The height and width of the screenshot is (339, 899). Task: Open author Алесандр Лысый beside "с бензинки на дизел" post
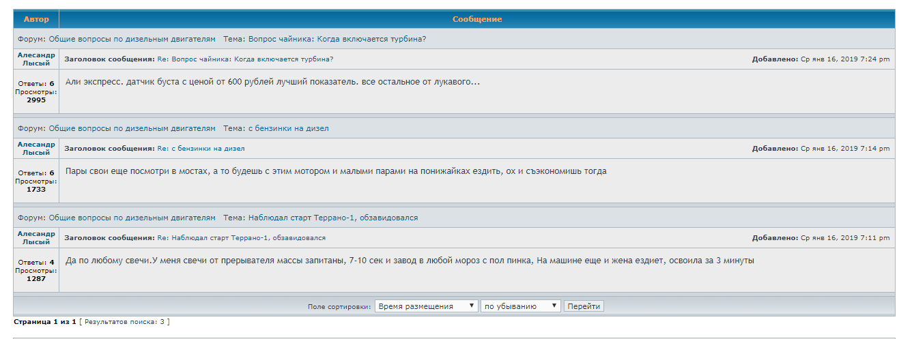pos(36,148)
